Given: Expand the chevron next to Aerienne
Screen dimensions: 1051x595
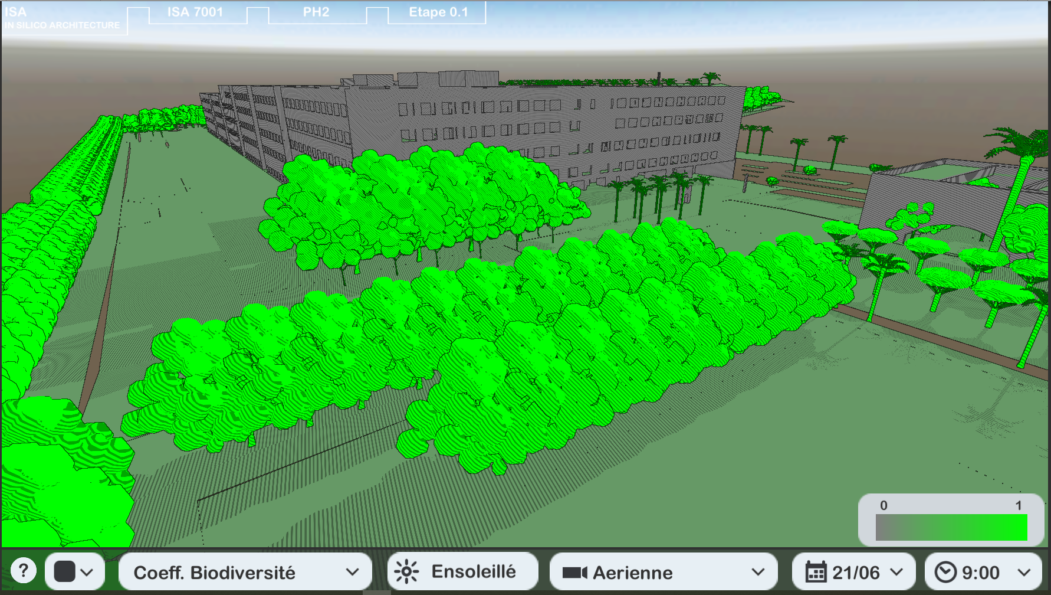Looking at the screenshot, I should click(758, 572).
